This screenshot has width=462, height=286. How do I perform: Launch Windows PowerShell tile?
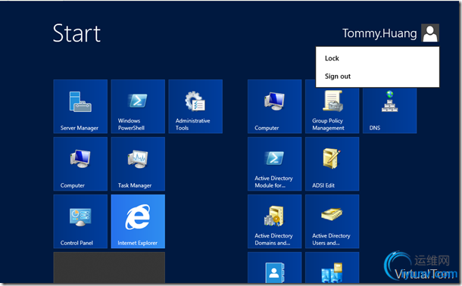pyautogui.click(x=138, y=106)
